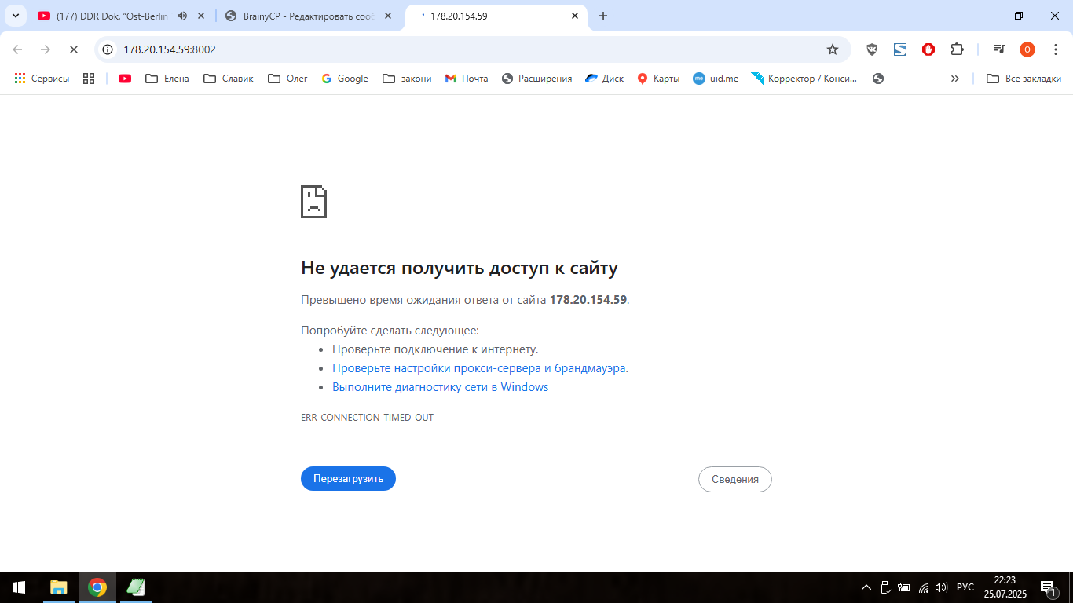
Task: View site information icon in address bar
Action: pos(108,49)
